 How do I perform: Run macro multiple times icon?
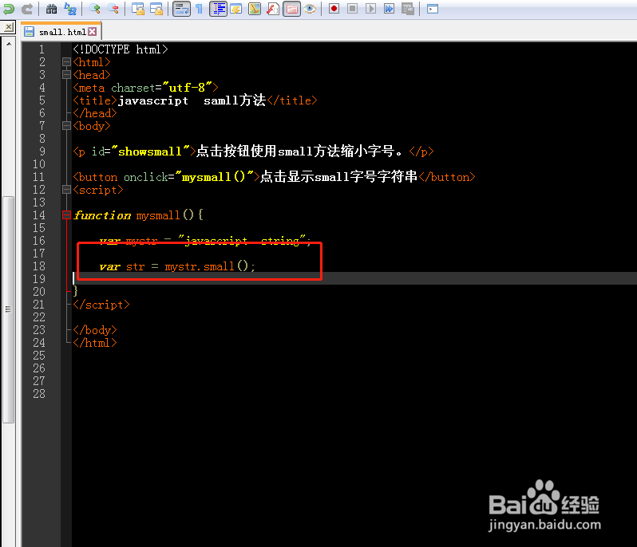390,9
